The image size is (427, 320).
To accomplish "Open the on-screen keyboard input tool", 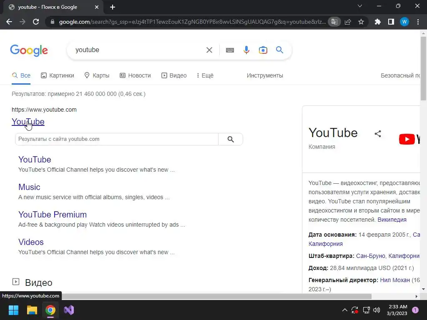I will click(230, 50).
